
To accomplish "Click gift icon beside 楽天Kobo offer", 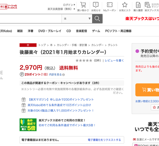I will [x=23, y=105].
